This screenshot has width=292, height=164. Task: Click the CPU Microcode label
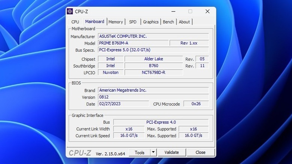(167, 104)
